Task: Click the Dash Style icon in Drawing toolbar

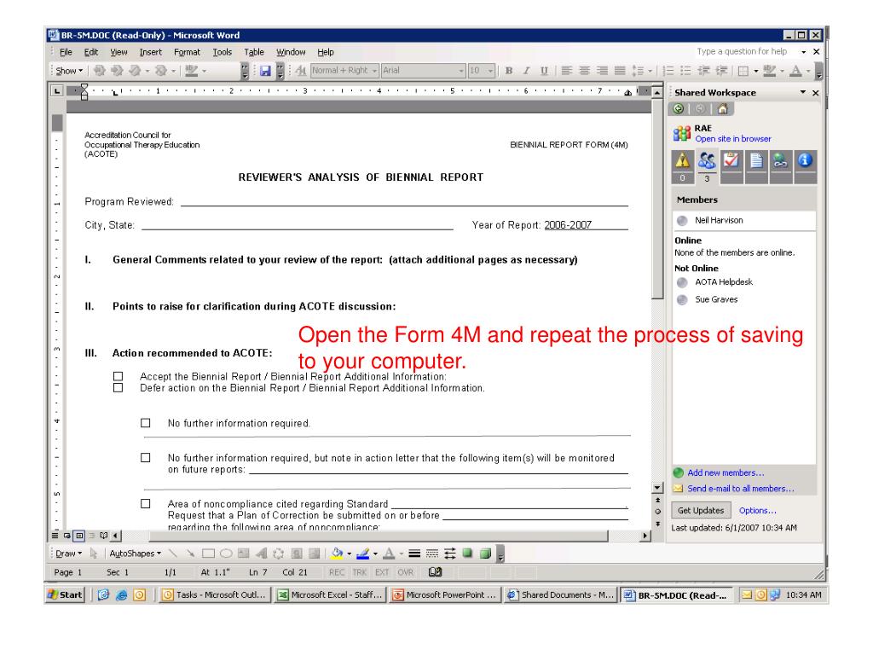Action: [432, 554]
